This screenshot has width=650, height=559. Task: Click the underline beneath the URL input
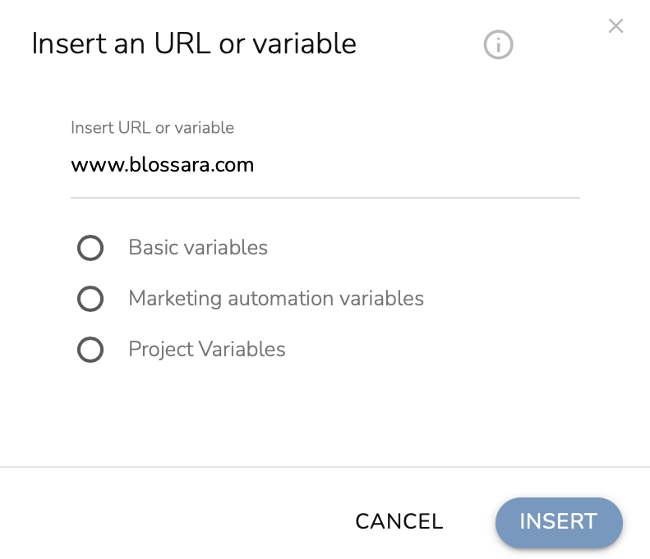tap(325, 197)
